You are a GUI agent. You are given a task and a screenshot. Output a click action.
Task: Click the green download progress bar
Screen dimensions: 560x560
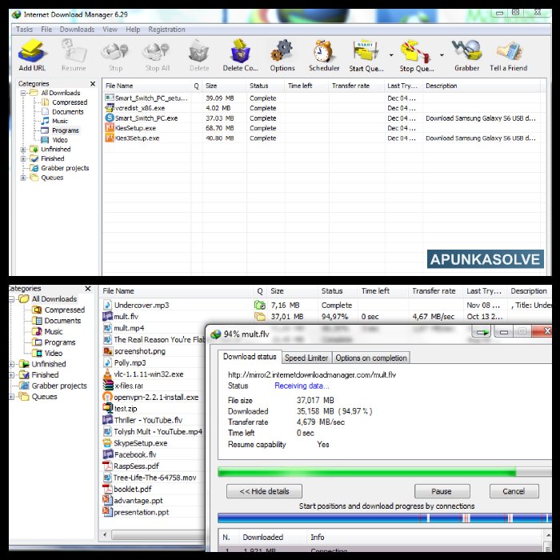point(384,472)
